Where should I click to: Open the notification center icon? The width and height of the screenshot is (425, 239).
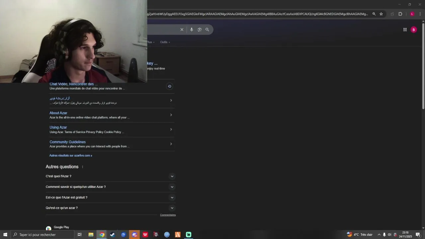[418, 235]
